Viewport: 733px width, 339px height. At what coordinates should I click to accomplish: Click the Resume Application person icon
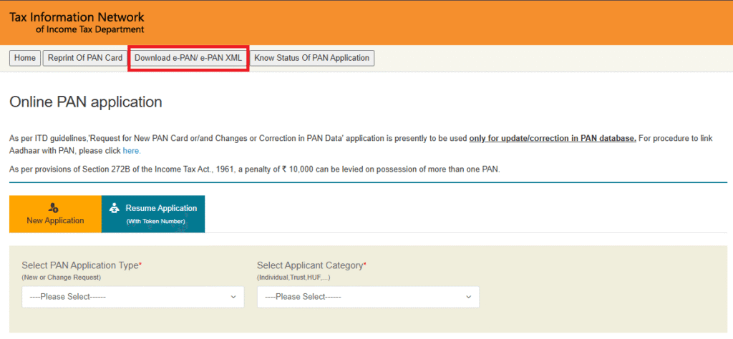[x=114, y=209]
